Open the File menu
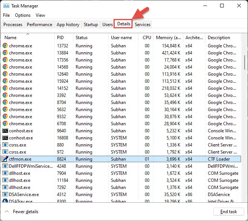Image resolution: width=248 pixels, height=221 pixels. [6, 15]
